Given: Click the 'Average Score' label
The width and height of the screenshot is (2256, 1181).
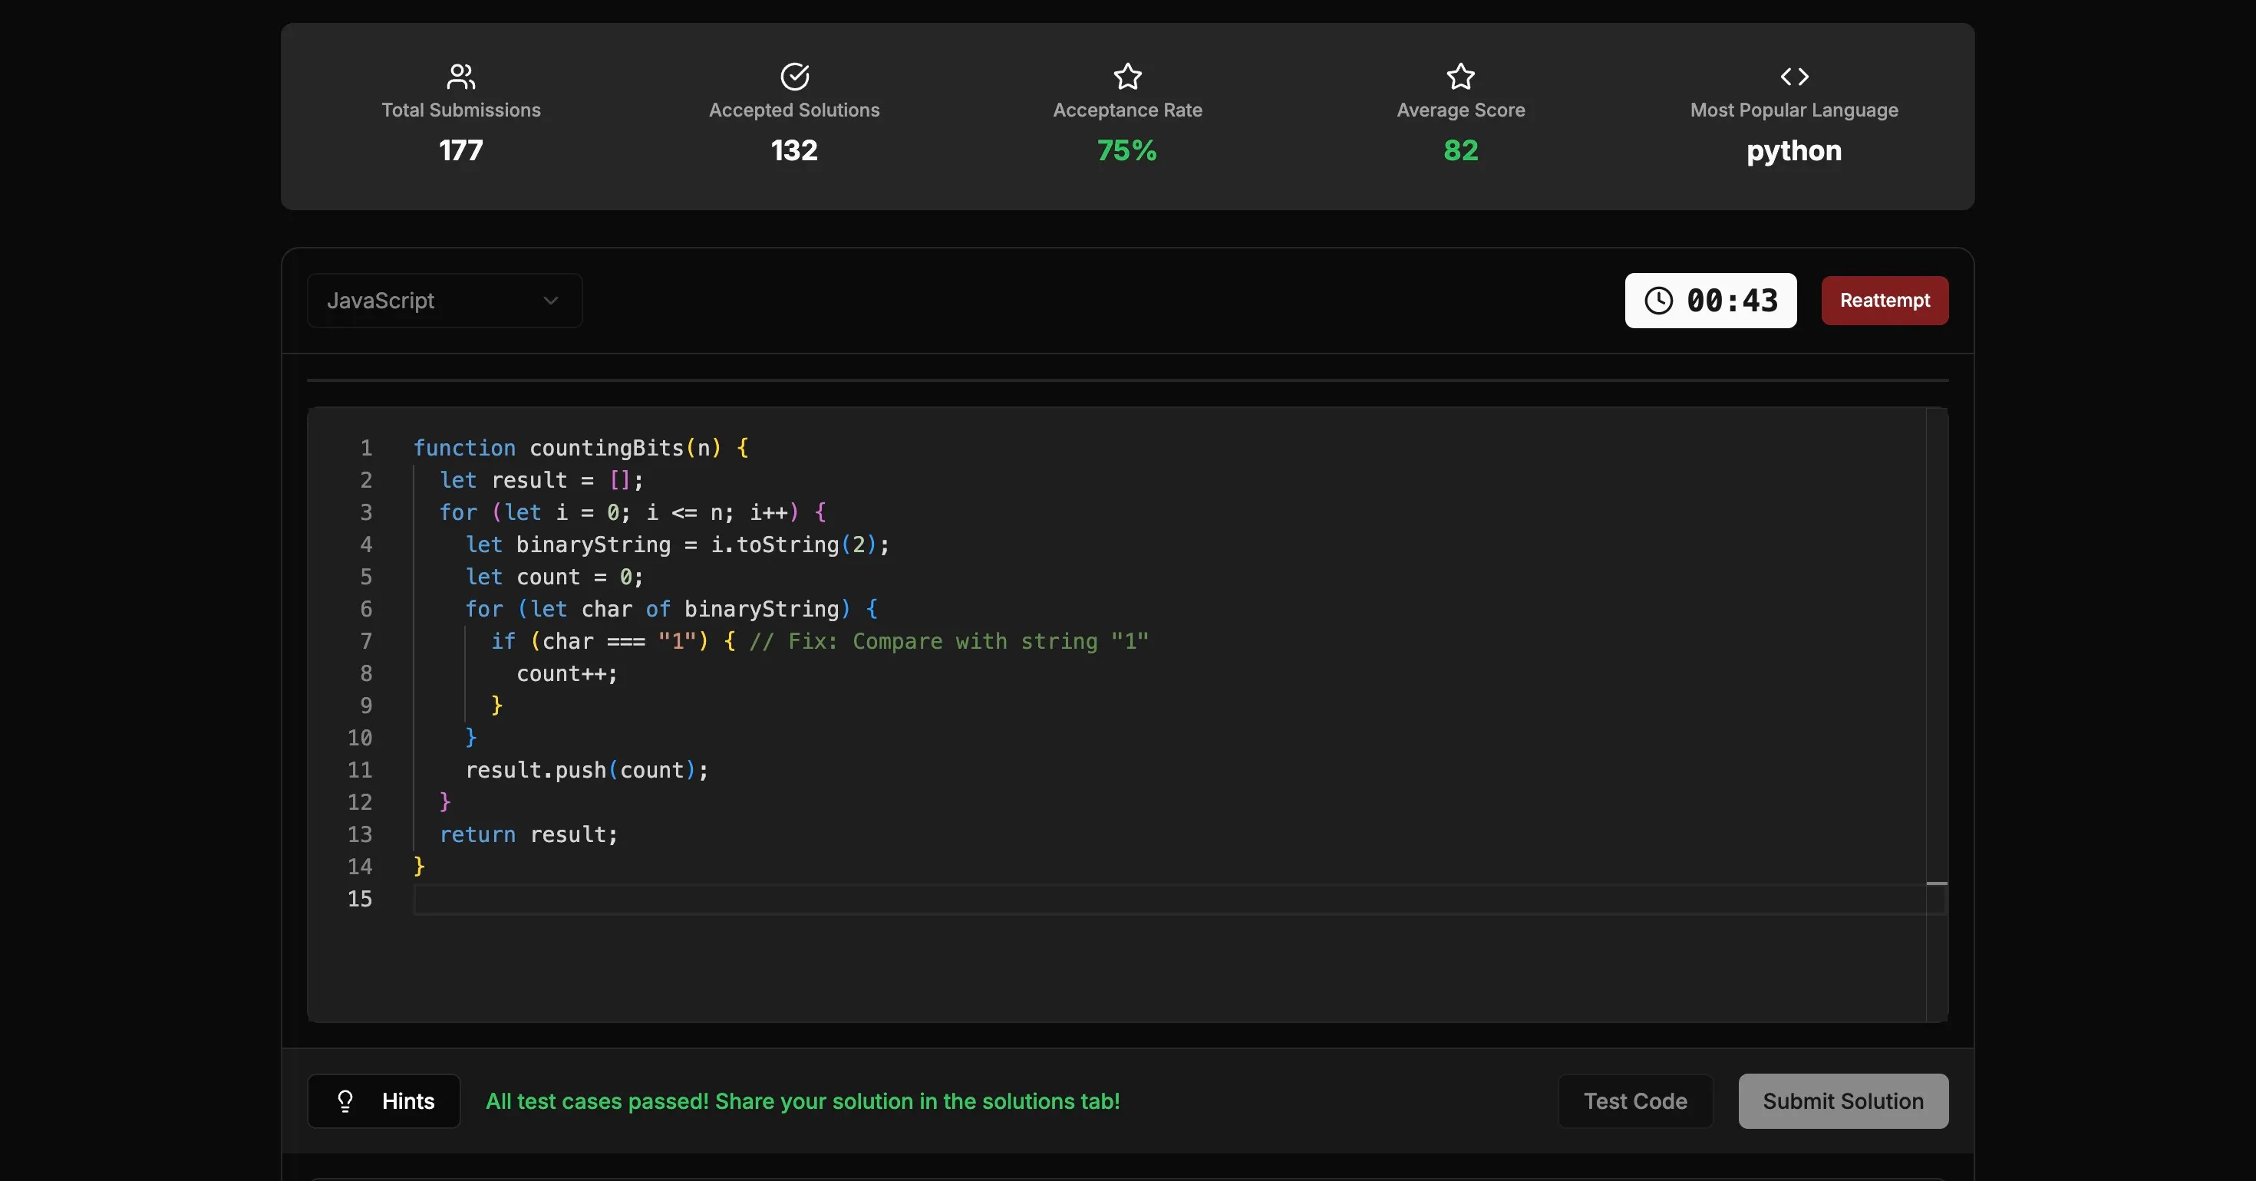Looking at the screenshot, I should (1461, 110).
